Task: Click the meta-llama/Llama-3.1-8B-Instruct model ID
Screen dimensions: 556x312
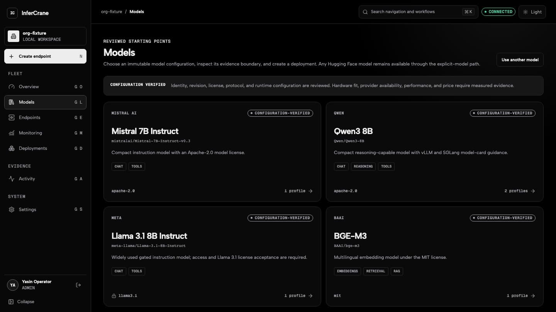Action: pyautogui.click(x=149, y=246)
